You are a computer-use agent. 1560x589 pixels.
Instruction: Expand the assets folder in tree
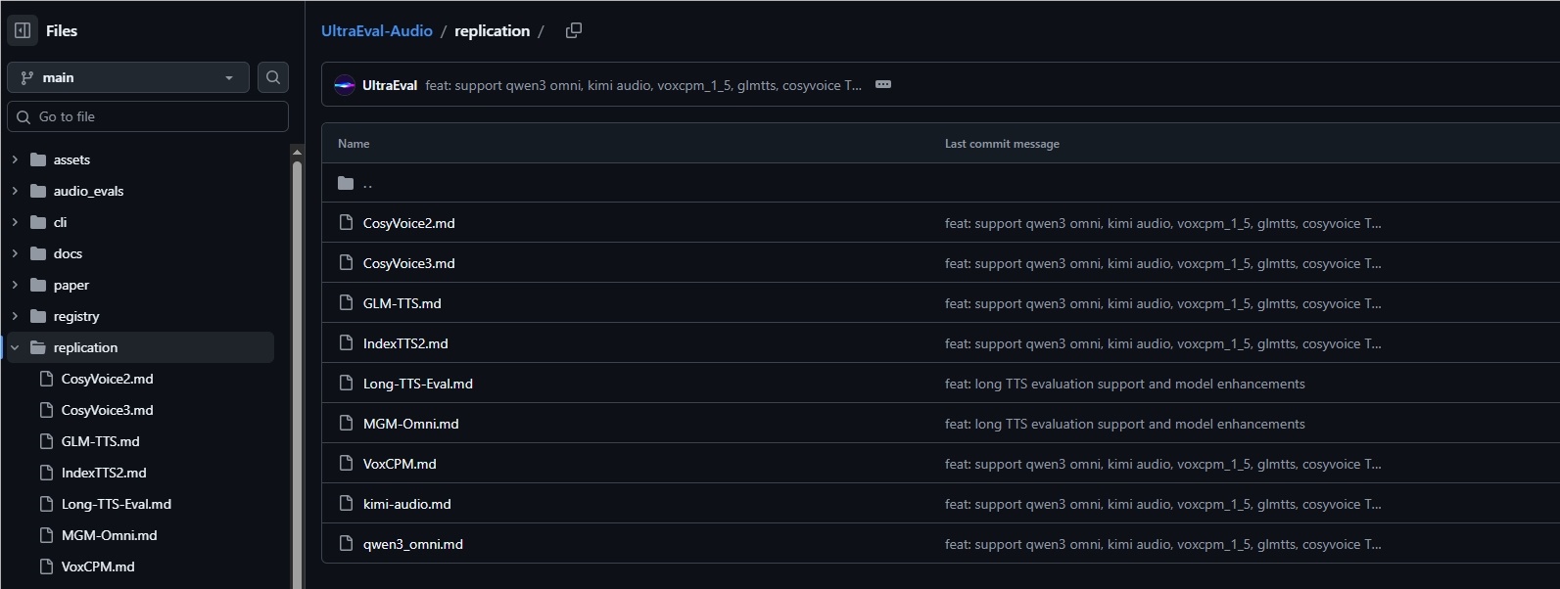(15, 159)
